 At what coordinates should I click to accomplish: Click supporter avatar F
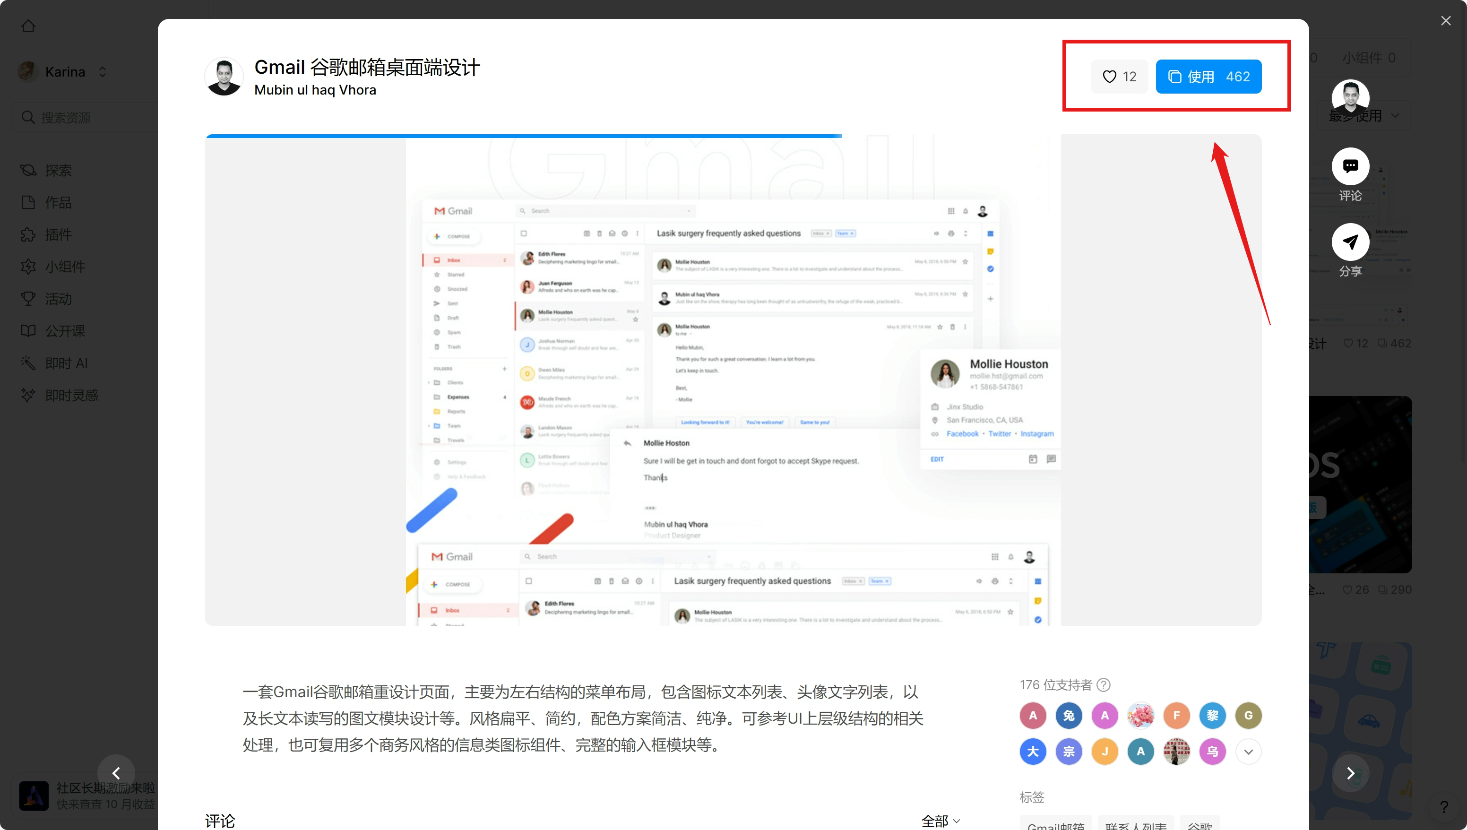(x=1176, y=716)
